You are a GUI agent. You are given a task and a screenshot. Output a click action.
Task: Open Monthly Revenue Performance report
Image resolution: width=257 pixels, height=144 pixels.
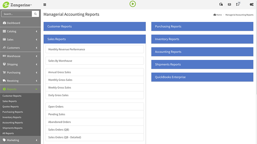pyautogui.click(x=94, y=49)
